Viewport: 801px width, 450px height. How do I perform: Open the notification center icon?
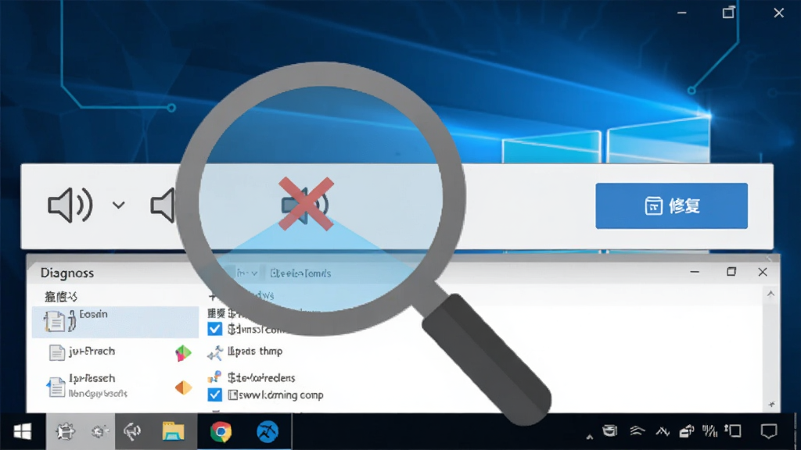pos(769,431)
